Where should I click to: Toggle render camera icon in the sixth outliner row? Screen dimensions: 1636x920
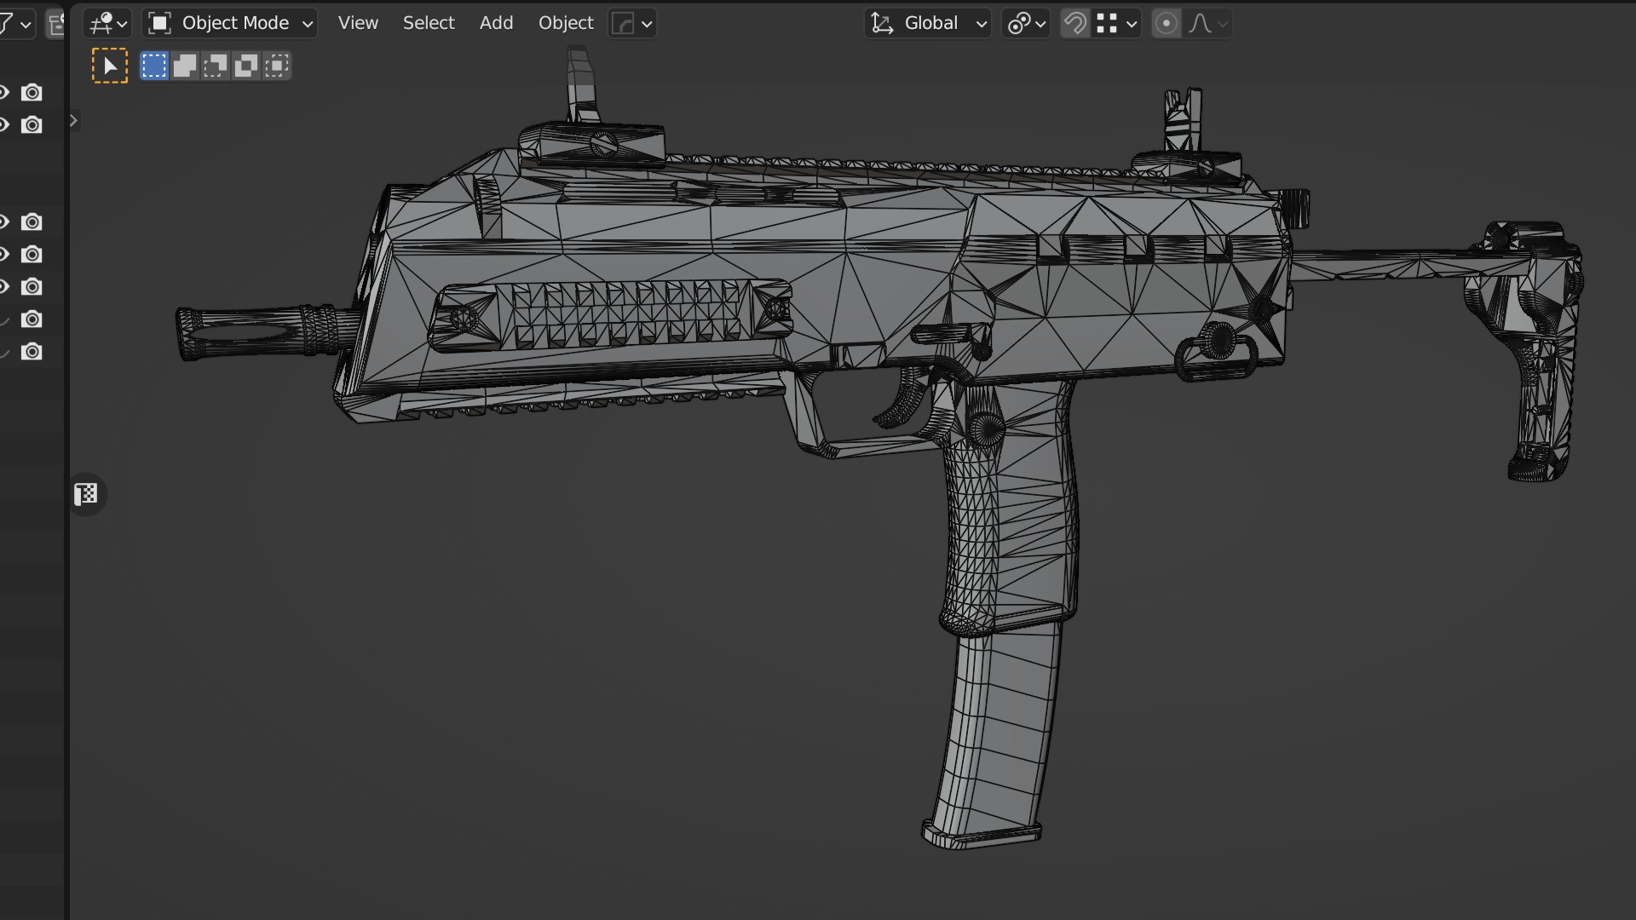(32, 319)
